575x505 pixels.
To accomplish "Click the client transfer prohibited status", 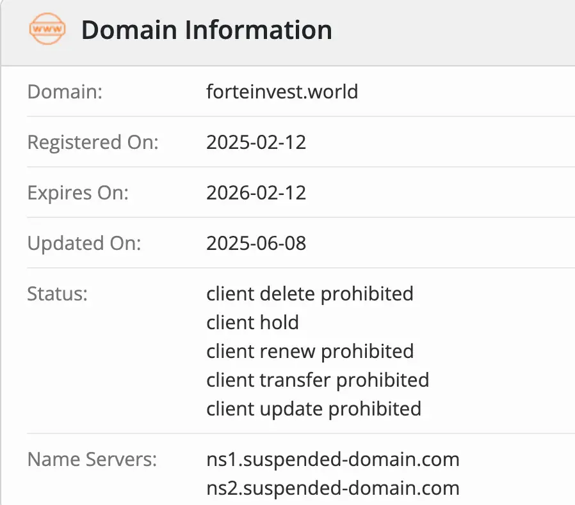I will point(318,380).
